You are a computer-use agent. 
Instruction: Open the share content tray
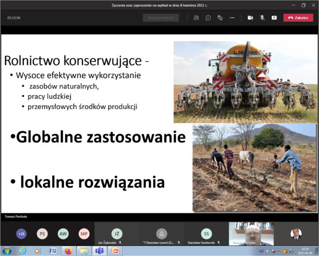[x=274, y=18]
